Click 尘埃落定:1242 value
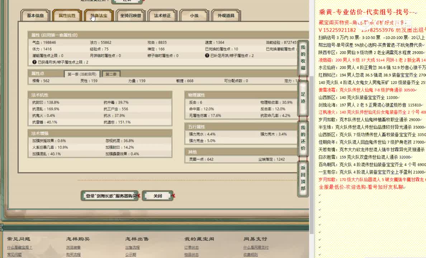 click(271, 159)
